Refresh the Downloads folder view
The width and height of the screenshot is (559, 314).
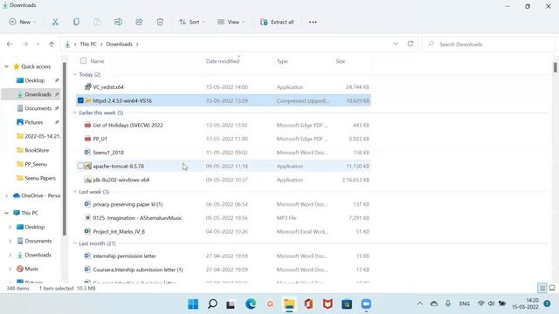click(411, 44)
